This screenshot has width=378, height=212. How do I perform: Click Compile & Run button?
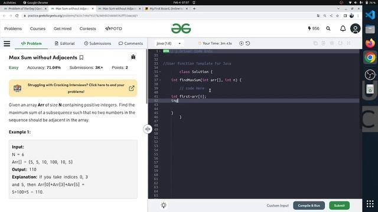point(309,206)
